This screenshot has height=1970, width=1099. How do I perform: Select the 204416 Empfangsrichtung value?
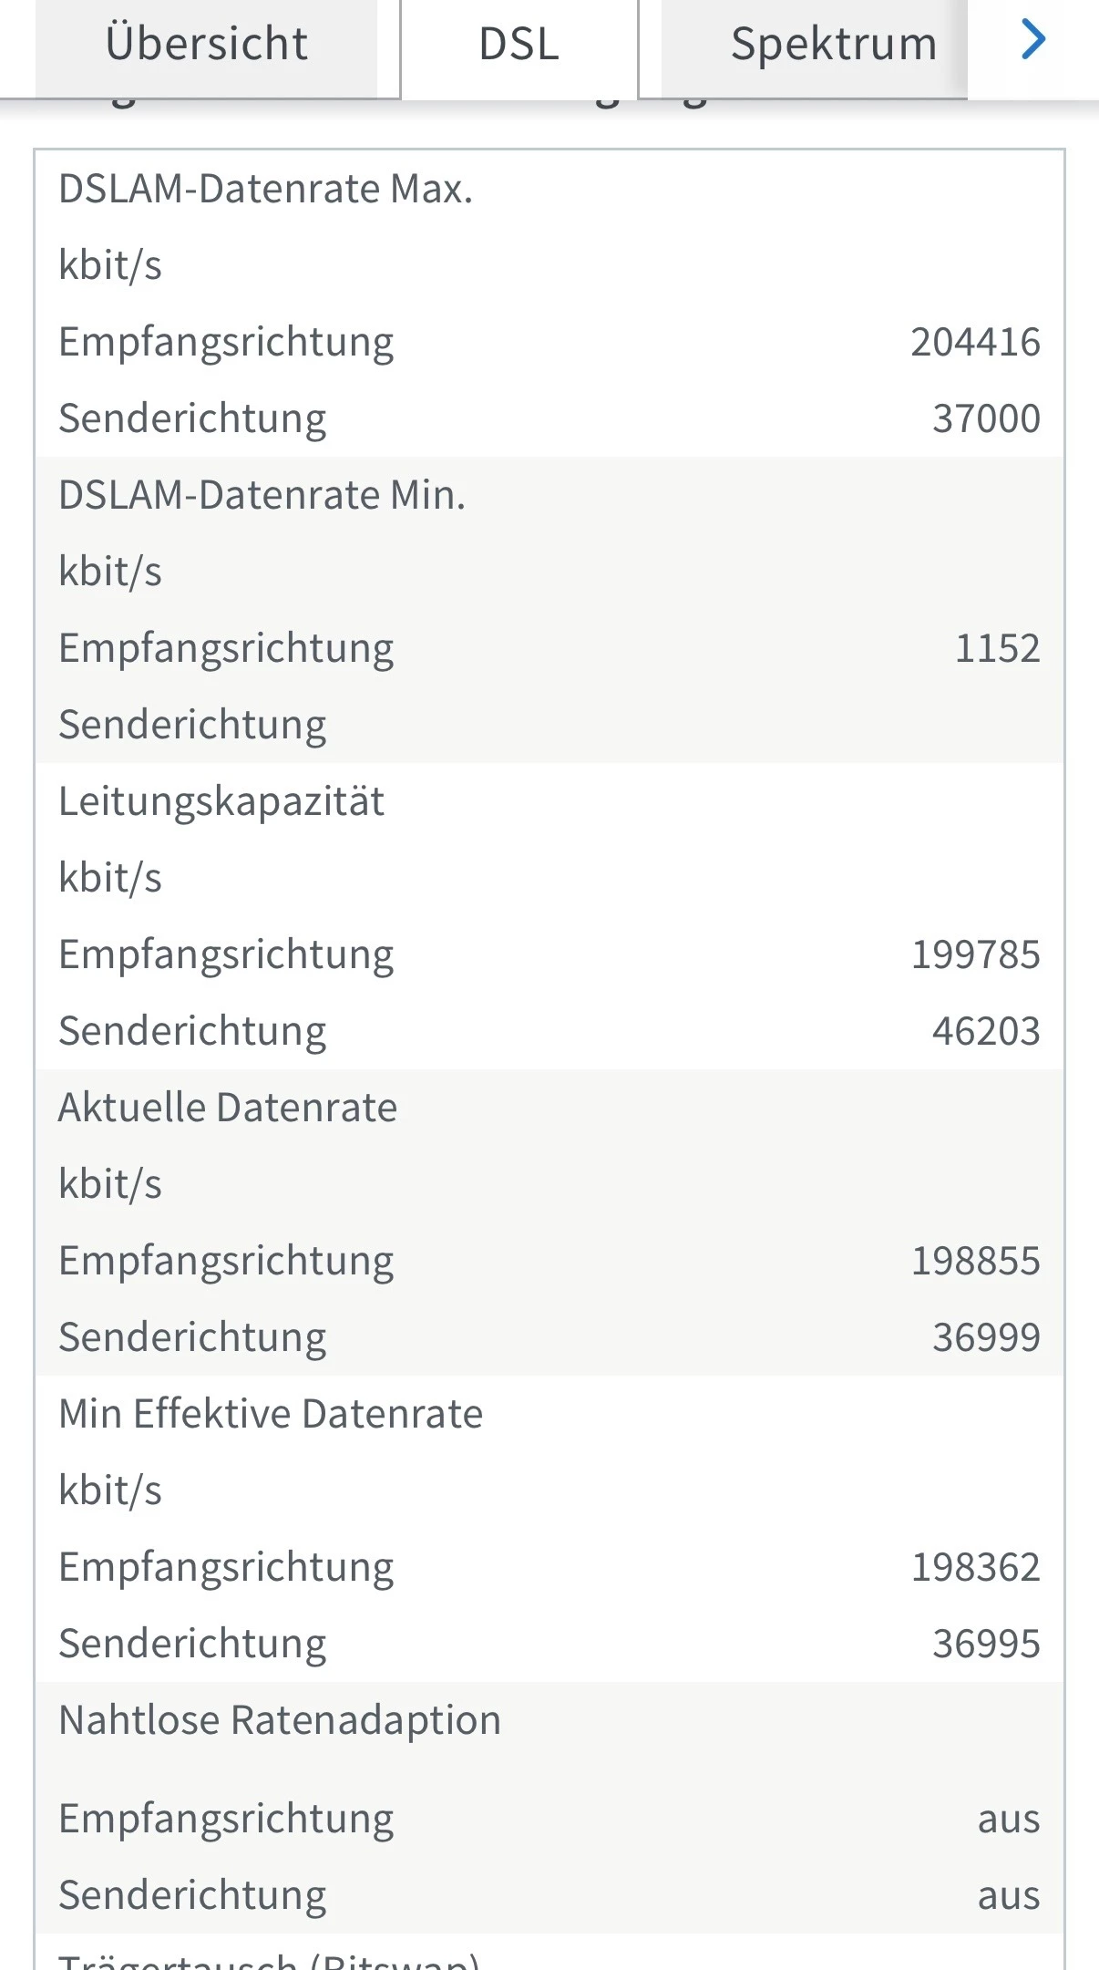tap(975, 342)
